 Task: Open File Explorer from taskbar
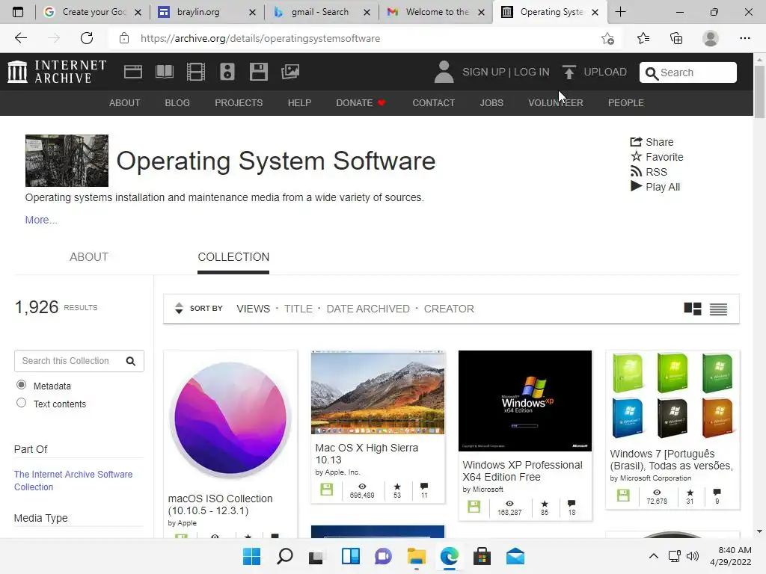coord(416,556)
